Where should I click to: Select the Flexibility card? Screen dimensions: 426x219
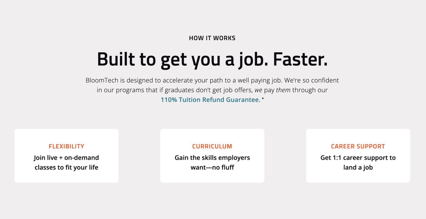[66, 156]
